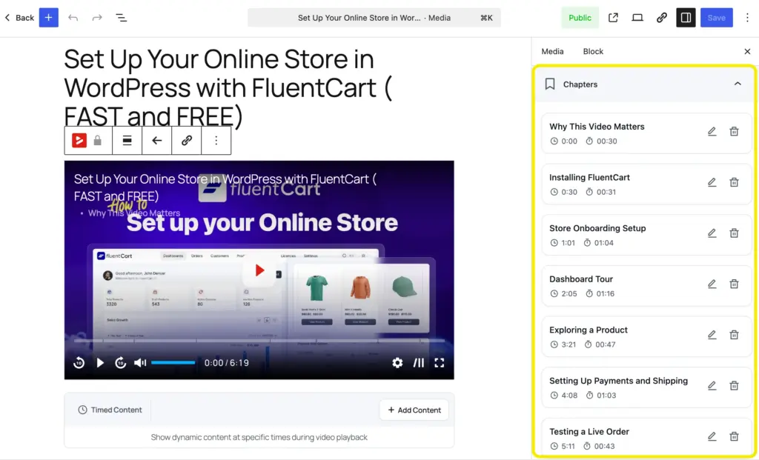Open the block inserter plus button
759x460 pixels.
tap(48, 18)
